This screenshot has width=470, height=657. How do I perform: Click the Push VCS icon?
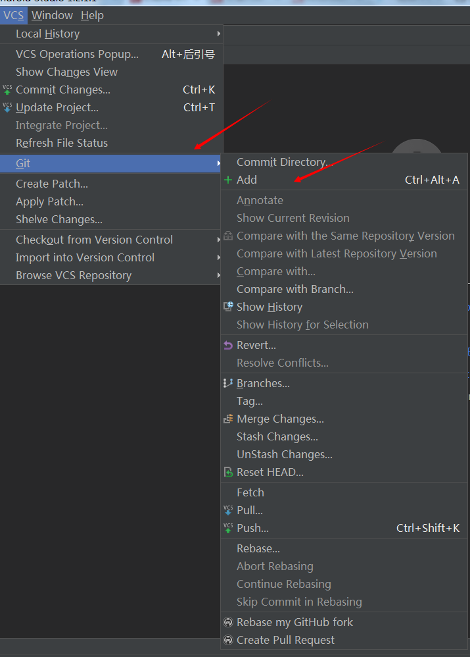[x=228, y=528]
